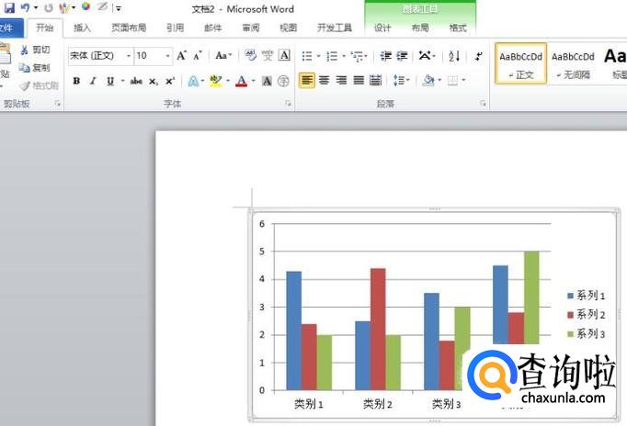Click the Cut scissors icon
The width and height of the screenshot is (627, 426).
tap(25, 50)
